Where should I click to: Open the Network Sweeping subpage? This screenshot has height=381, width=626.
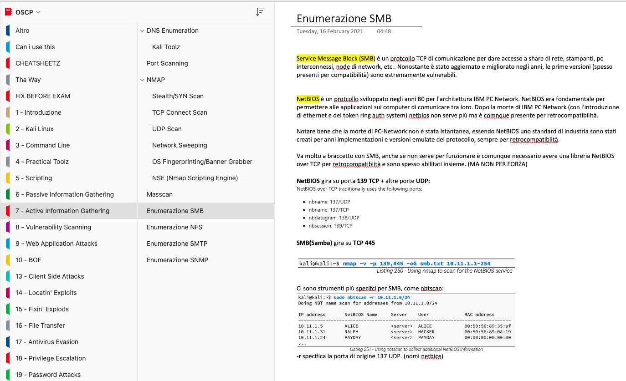coord(206,145)
